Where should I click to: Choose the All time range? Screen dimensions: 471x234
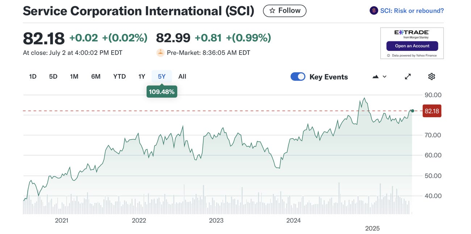click(182, 77)
